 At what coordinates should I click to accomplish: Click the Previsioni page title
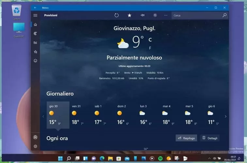tap(51, 15)
